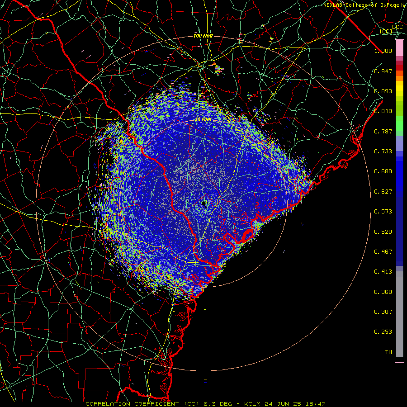This screenshot has height=407, width=407.
Task: Click the 0.413 scale value
Action: [383, 272]
